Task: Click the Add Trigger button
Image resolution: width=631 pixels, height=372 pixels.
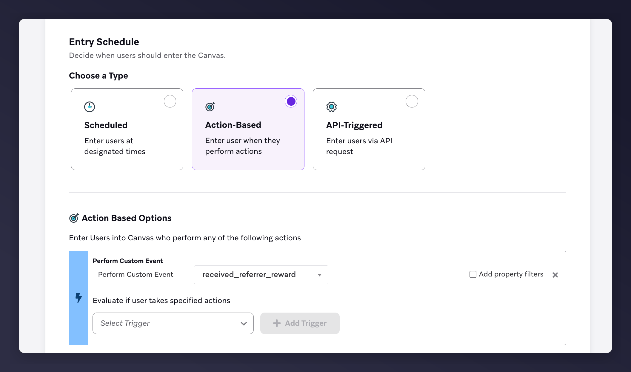Action: coord(300,323)
